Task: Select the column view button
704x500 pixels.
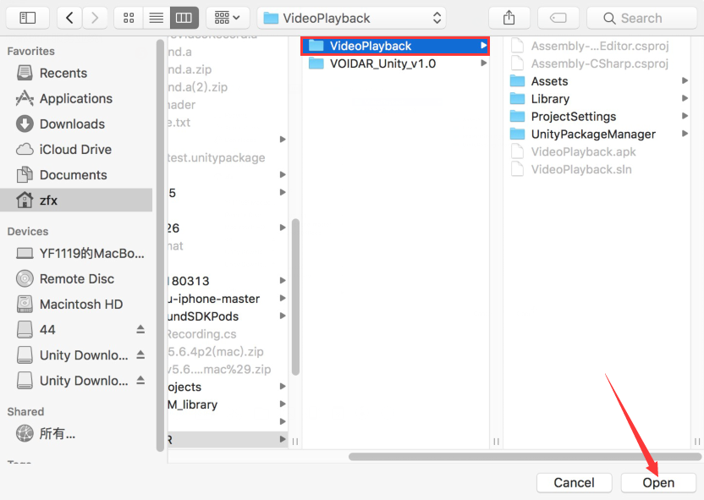Action: click(x=184, y=18)
